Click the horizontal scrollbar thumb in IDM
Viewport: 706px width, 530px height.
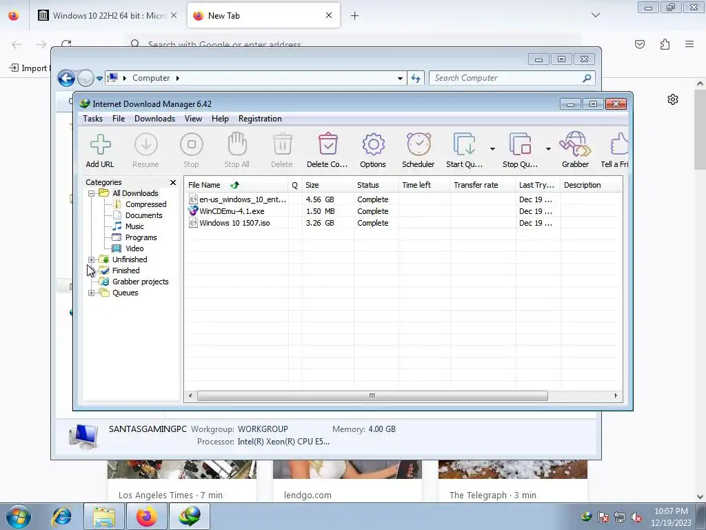[372, 395]
